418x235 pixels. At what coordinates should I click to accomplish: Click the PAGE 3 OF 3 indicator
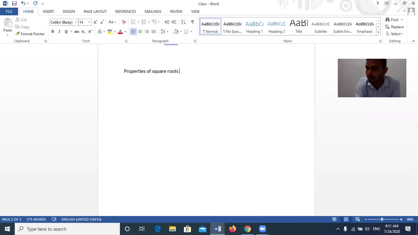[12, 219]
